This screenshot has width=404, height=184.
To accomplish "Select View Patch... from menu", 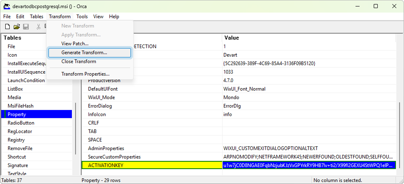I will [x=90, y=44].
